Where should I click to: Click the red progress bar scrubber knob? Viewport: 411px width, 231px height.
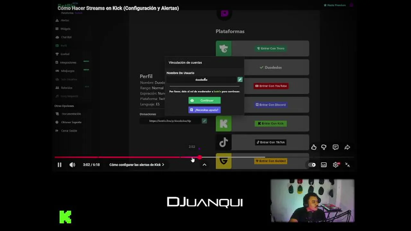(200, 157)
